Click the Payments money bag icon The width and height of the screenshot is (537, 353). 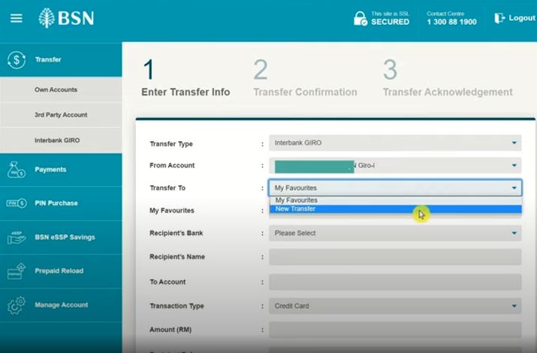(x=17, y=170)
